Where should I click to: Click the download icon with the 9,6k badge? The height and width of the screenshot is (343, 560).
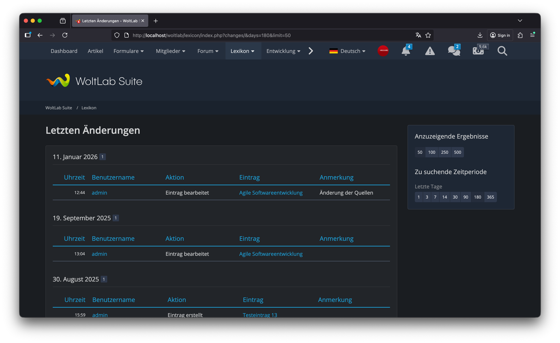[x=478, y=51]
